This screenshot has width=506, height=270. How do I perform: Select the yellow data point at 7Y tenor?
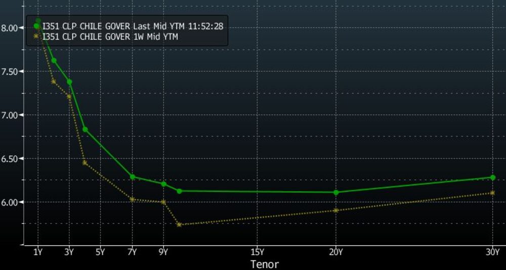click(132, 199)
